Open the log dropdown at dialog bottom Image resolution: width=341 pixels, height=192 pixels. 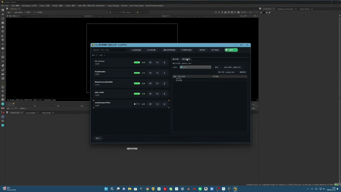click(x=98, y=138)
